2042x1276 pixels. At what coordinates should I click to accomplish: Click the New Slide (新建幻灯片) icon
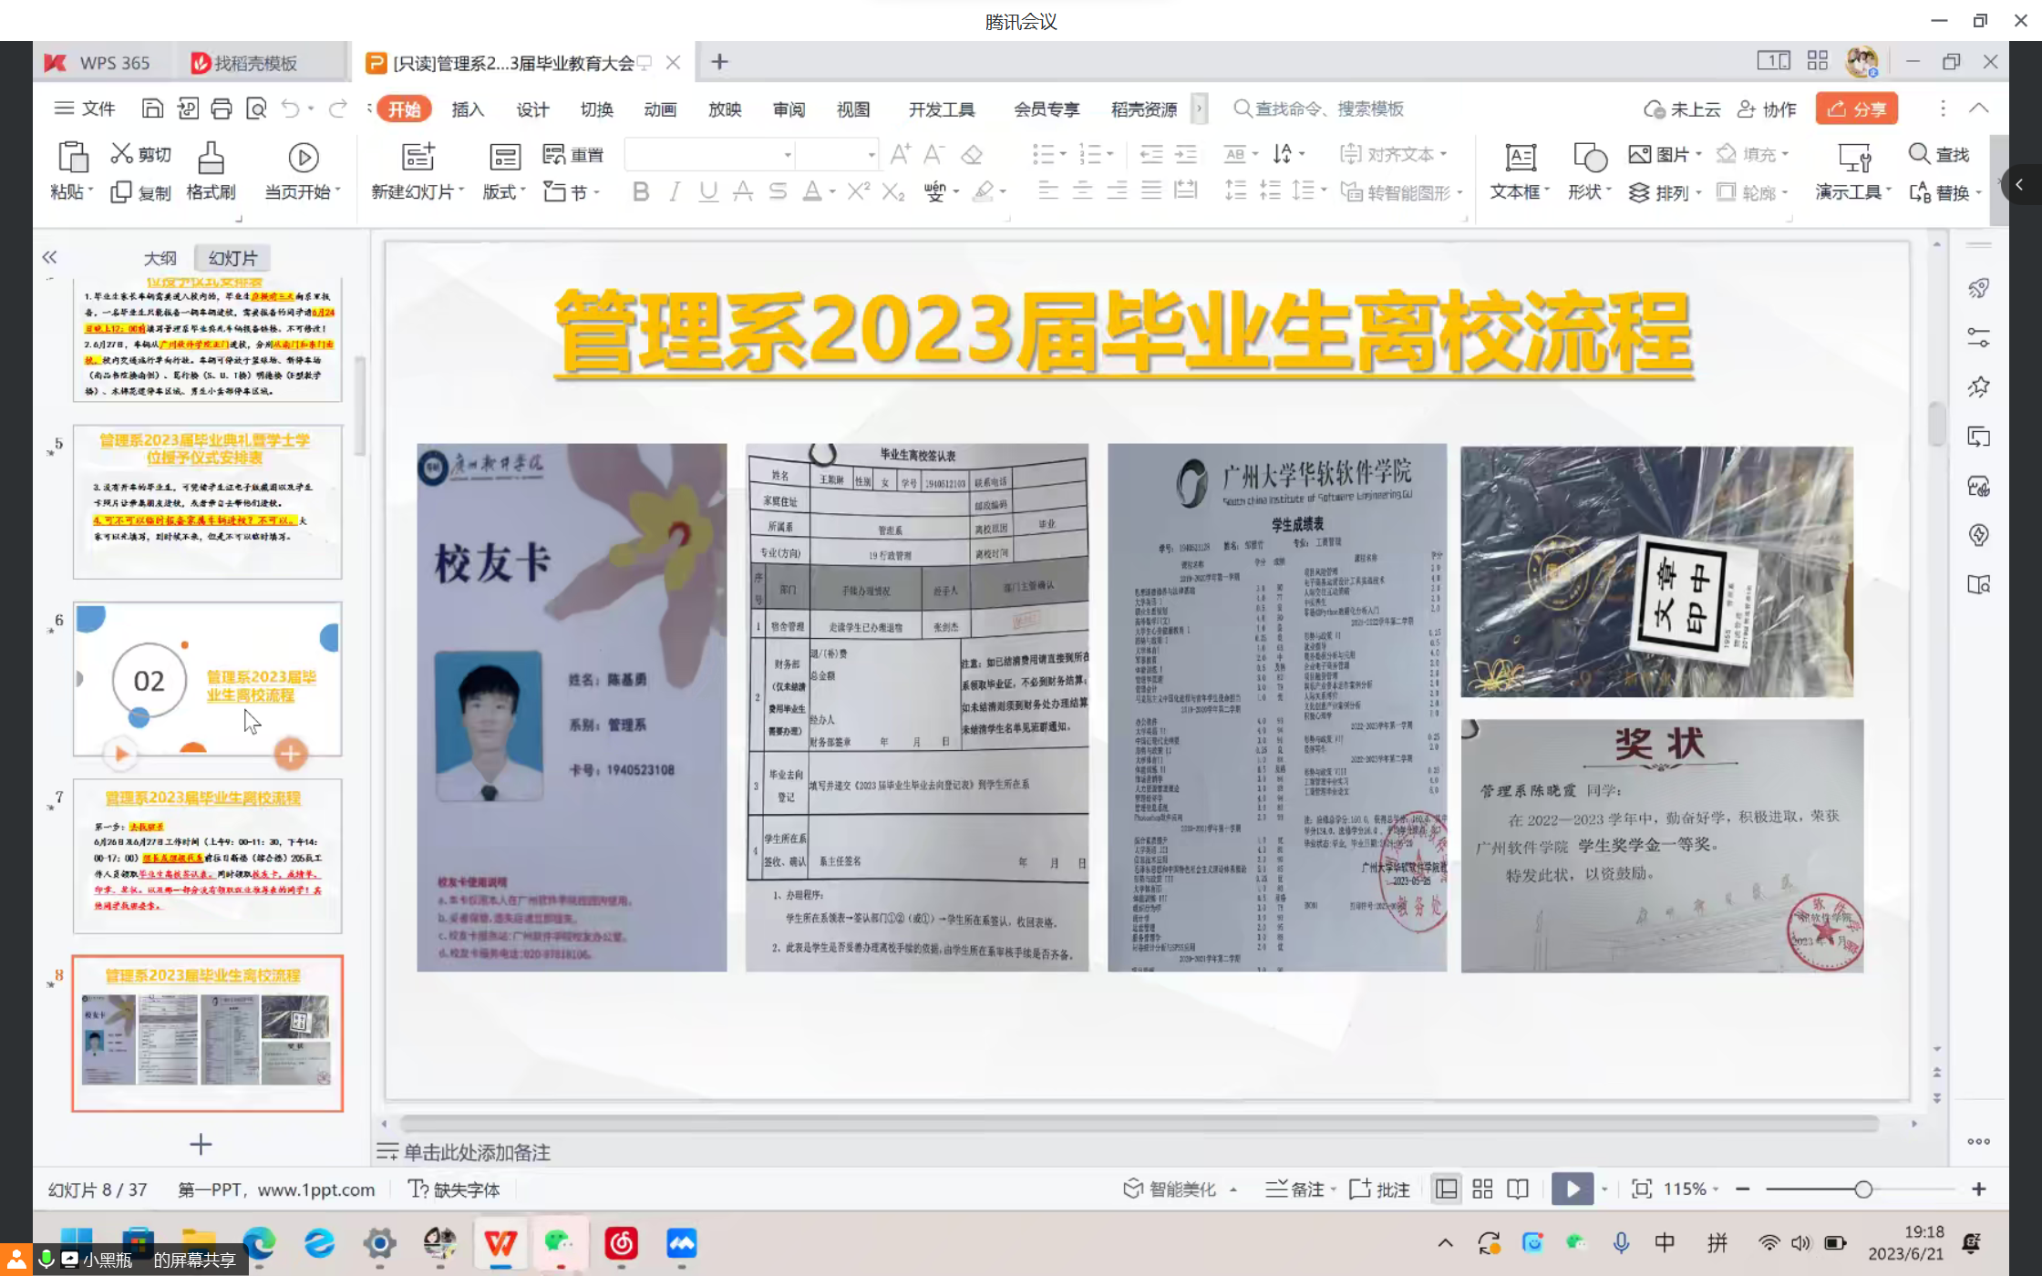[x=418, y=158]
